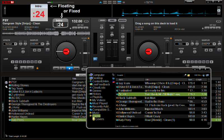Click the lock icon beside left pitch slider

pyautogui.click(x=80, y=53)
